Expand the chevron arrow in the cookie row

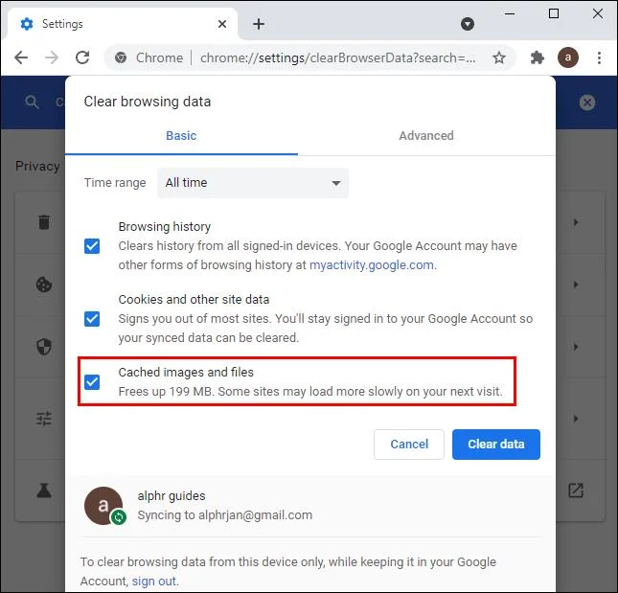pyautogui.click(x=576, y=285)
